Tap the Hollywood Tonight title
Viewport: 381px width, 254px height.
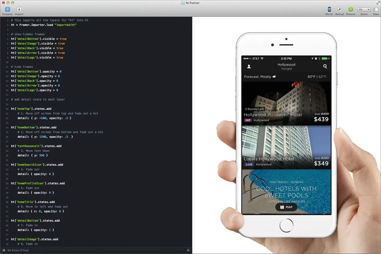click(286, 67)
